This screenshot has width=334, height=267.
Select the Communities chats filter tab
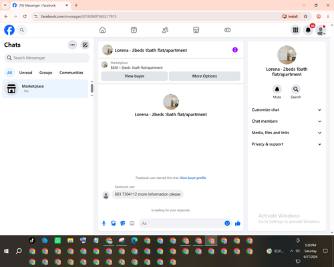pyautogui.click(x=71, y=73)
